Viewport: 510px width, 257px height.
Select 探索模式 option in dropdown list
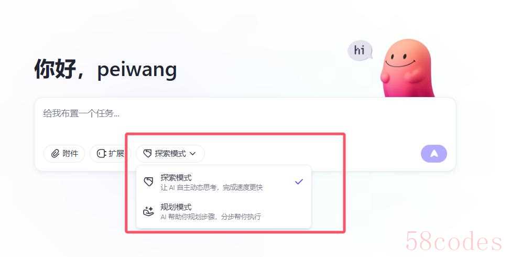click(224, 182)
